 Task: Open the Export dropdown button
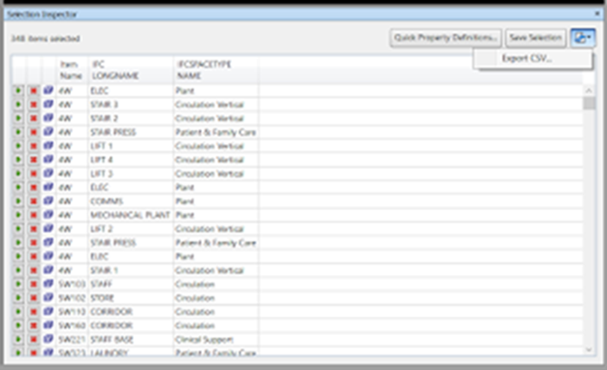[x=583, y=38]
